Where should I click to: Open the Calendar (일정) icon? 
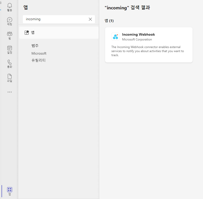10,50
